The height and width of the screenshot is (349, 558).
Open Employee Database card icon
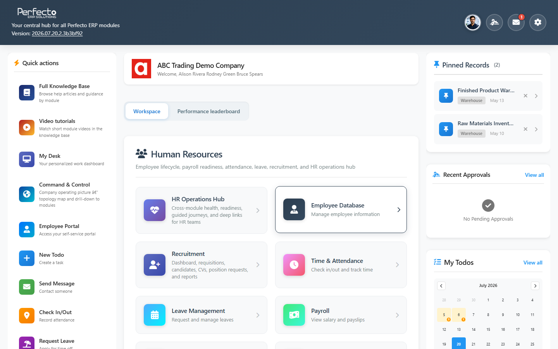coord(294,209)
